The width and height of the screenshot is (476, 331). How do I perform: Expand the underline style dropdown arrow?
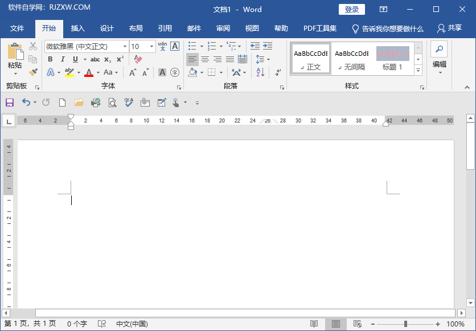tap(85, 59)
